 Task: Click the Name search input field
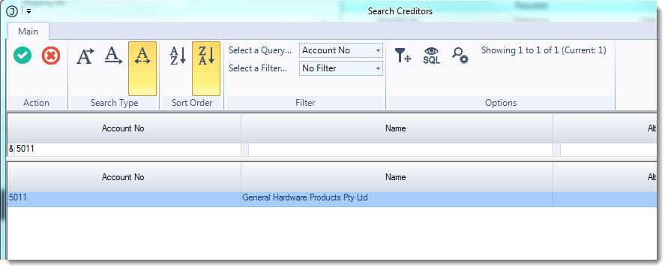[x=400, y=149]
